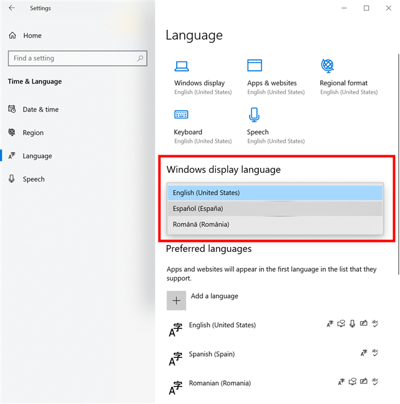The height and width of the screenshot is (404, 400).
Task: Click the vertical scrollbar on Language page
Action: [398, 164]
